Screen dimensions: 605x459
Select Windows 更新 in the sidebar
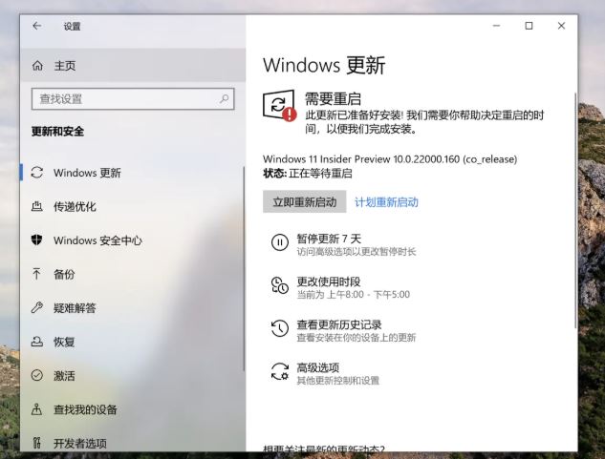tap(132, 173)
